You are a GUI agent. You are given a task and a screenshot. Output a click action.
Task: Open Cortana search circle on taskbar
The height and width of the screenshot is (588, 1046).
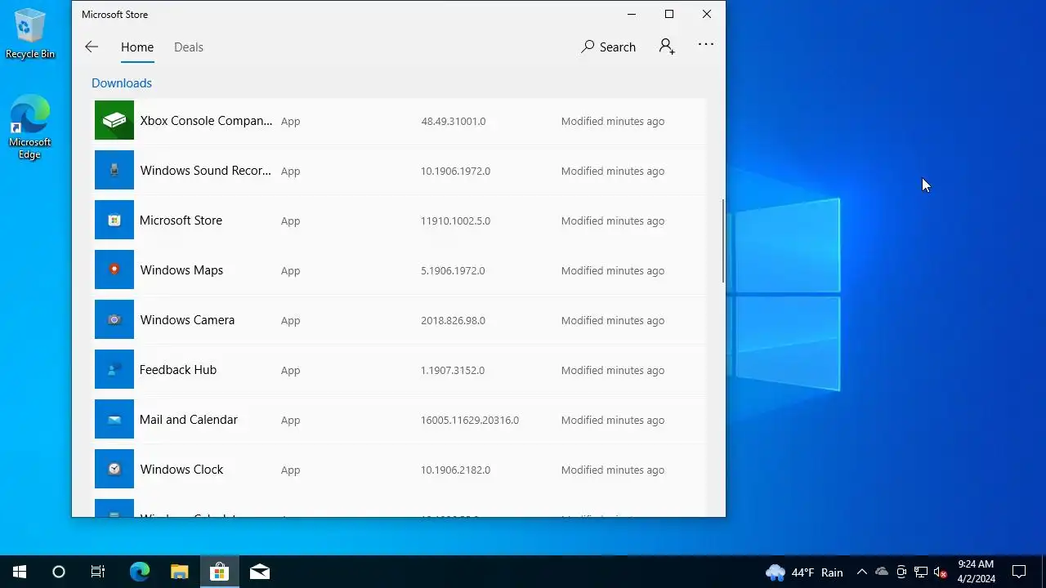pyautogui.click(x=59, y=572)
